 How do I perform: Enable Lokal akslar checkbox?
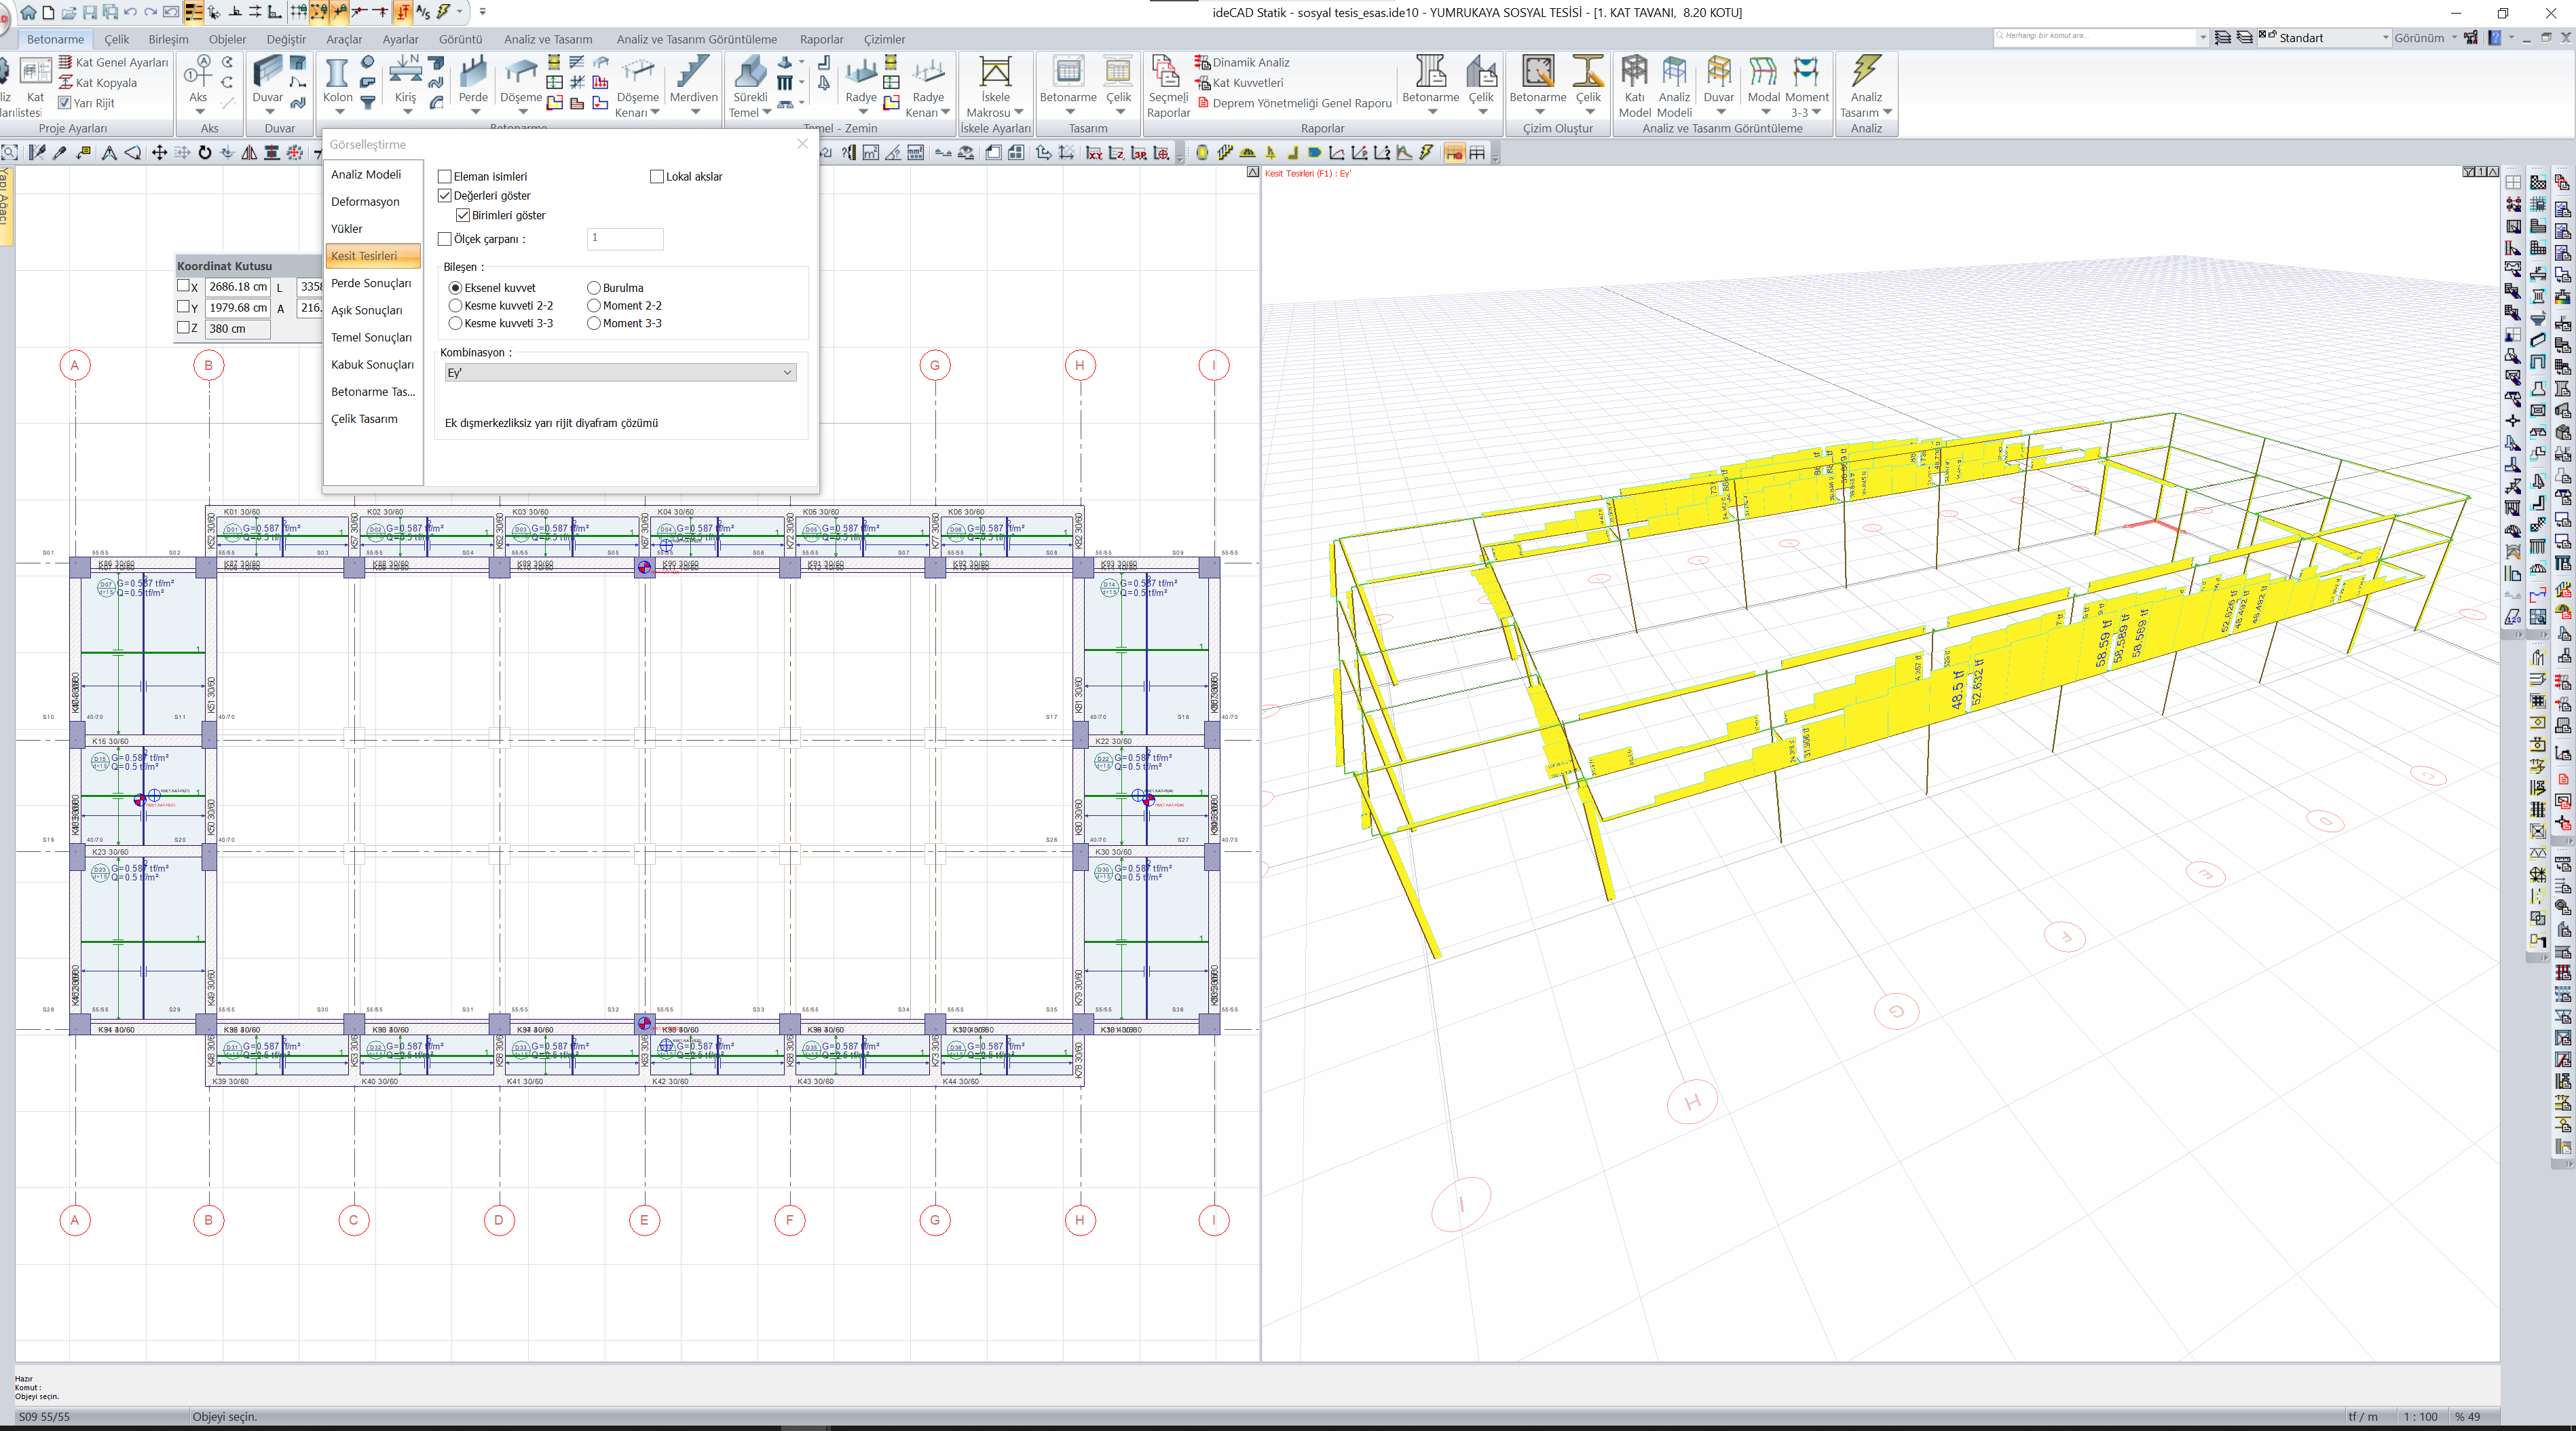click(x=657, y=176)
